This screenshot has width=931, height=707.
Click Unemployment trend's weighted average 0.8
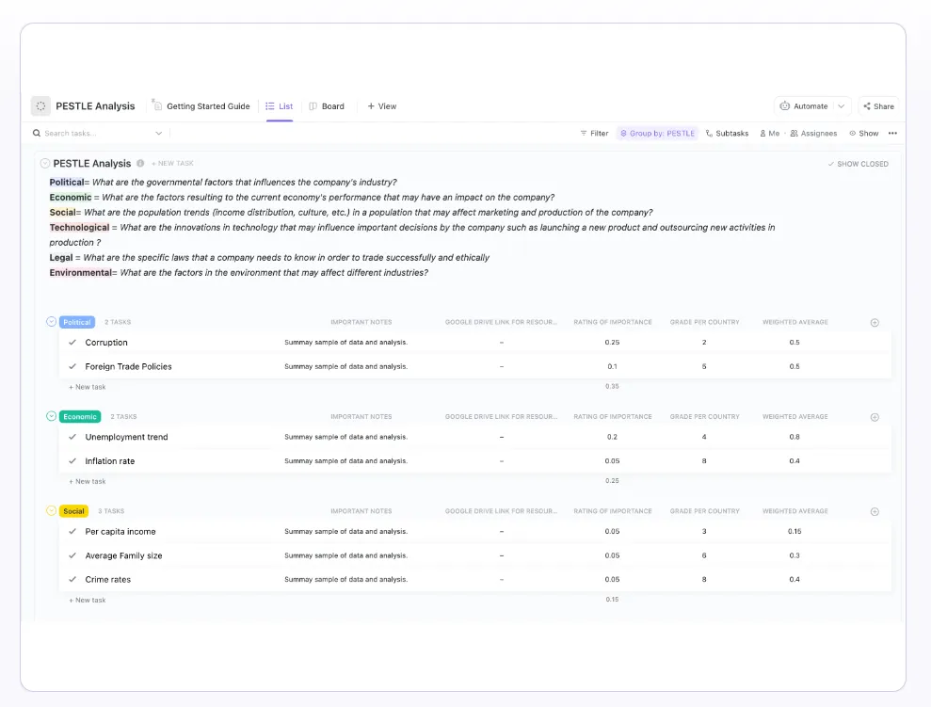[x=795, y=437]
